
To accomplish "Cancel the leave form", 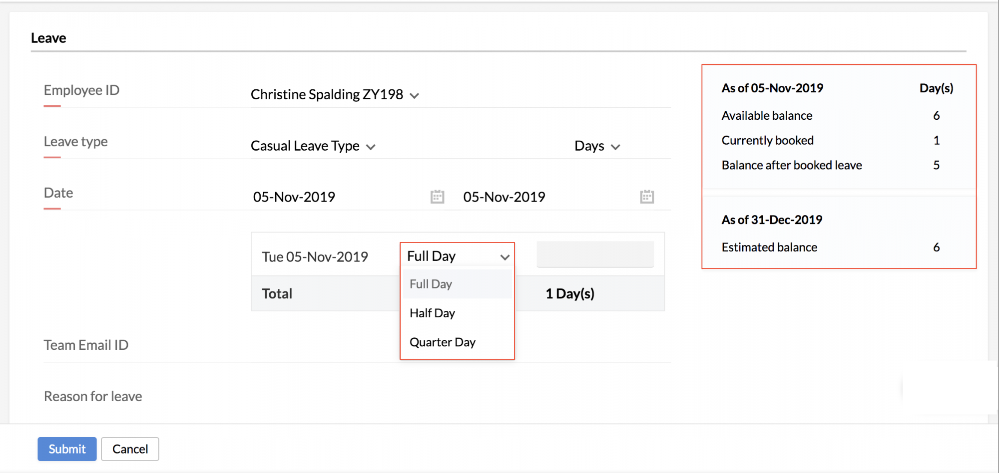I will click(x=130, y=449).
